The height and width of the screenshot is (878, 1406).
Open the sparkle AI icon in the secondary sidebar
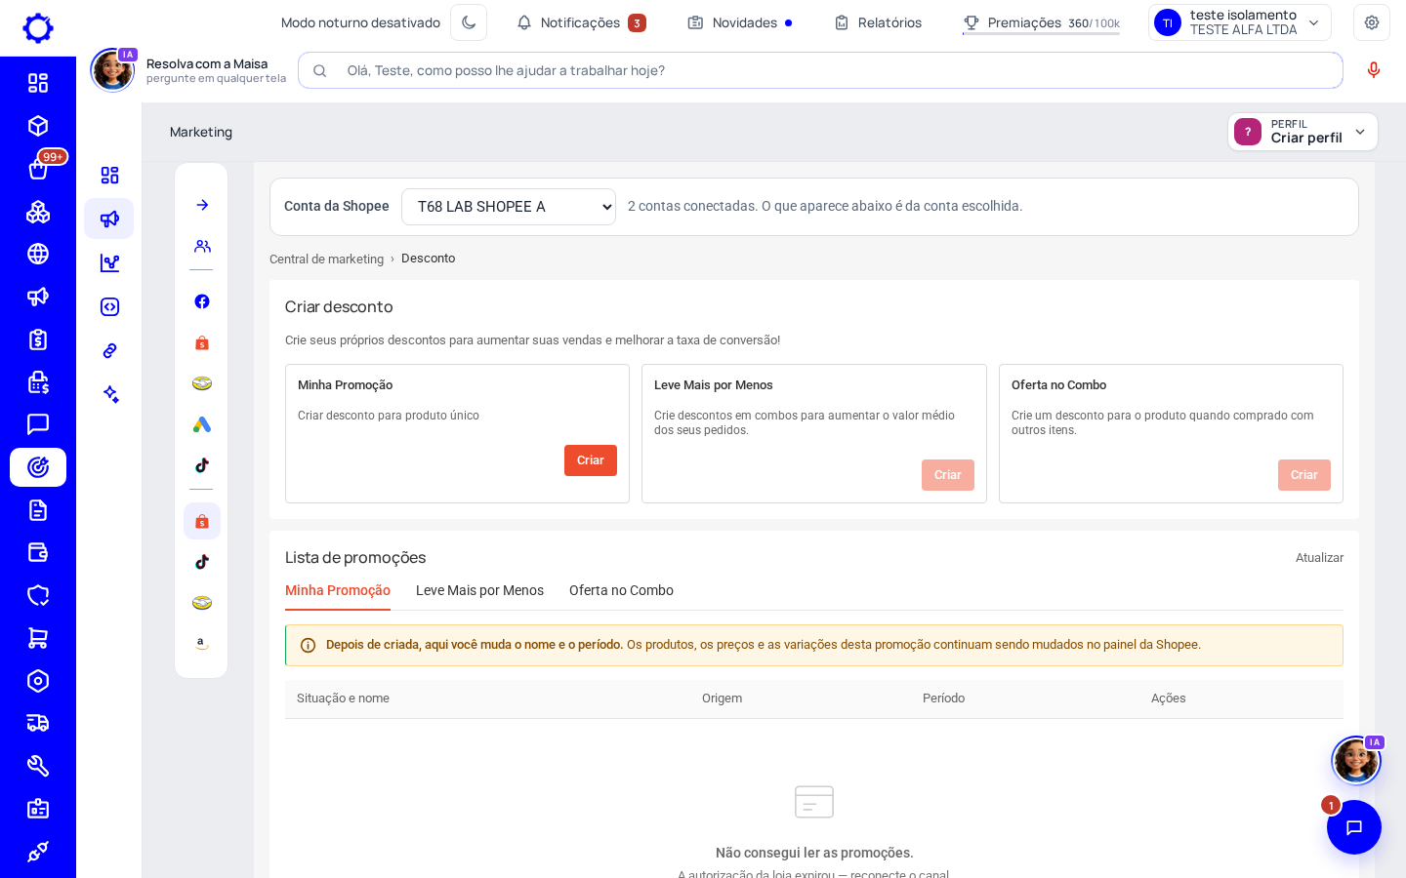[109, 394]
